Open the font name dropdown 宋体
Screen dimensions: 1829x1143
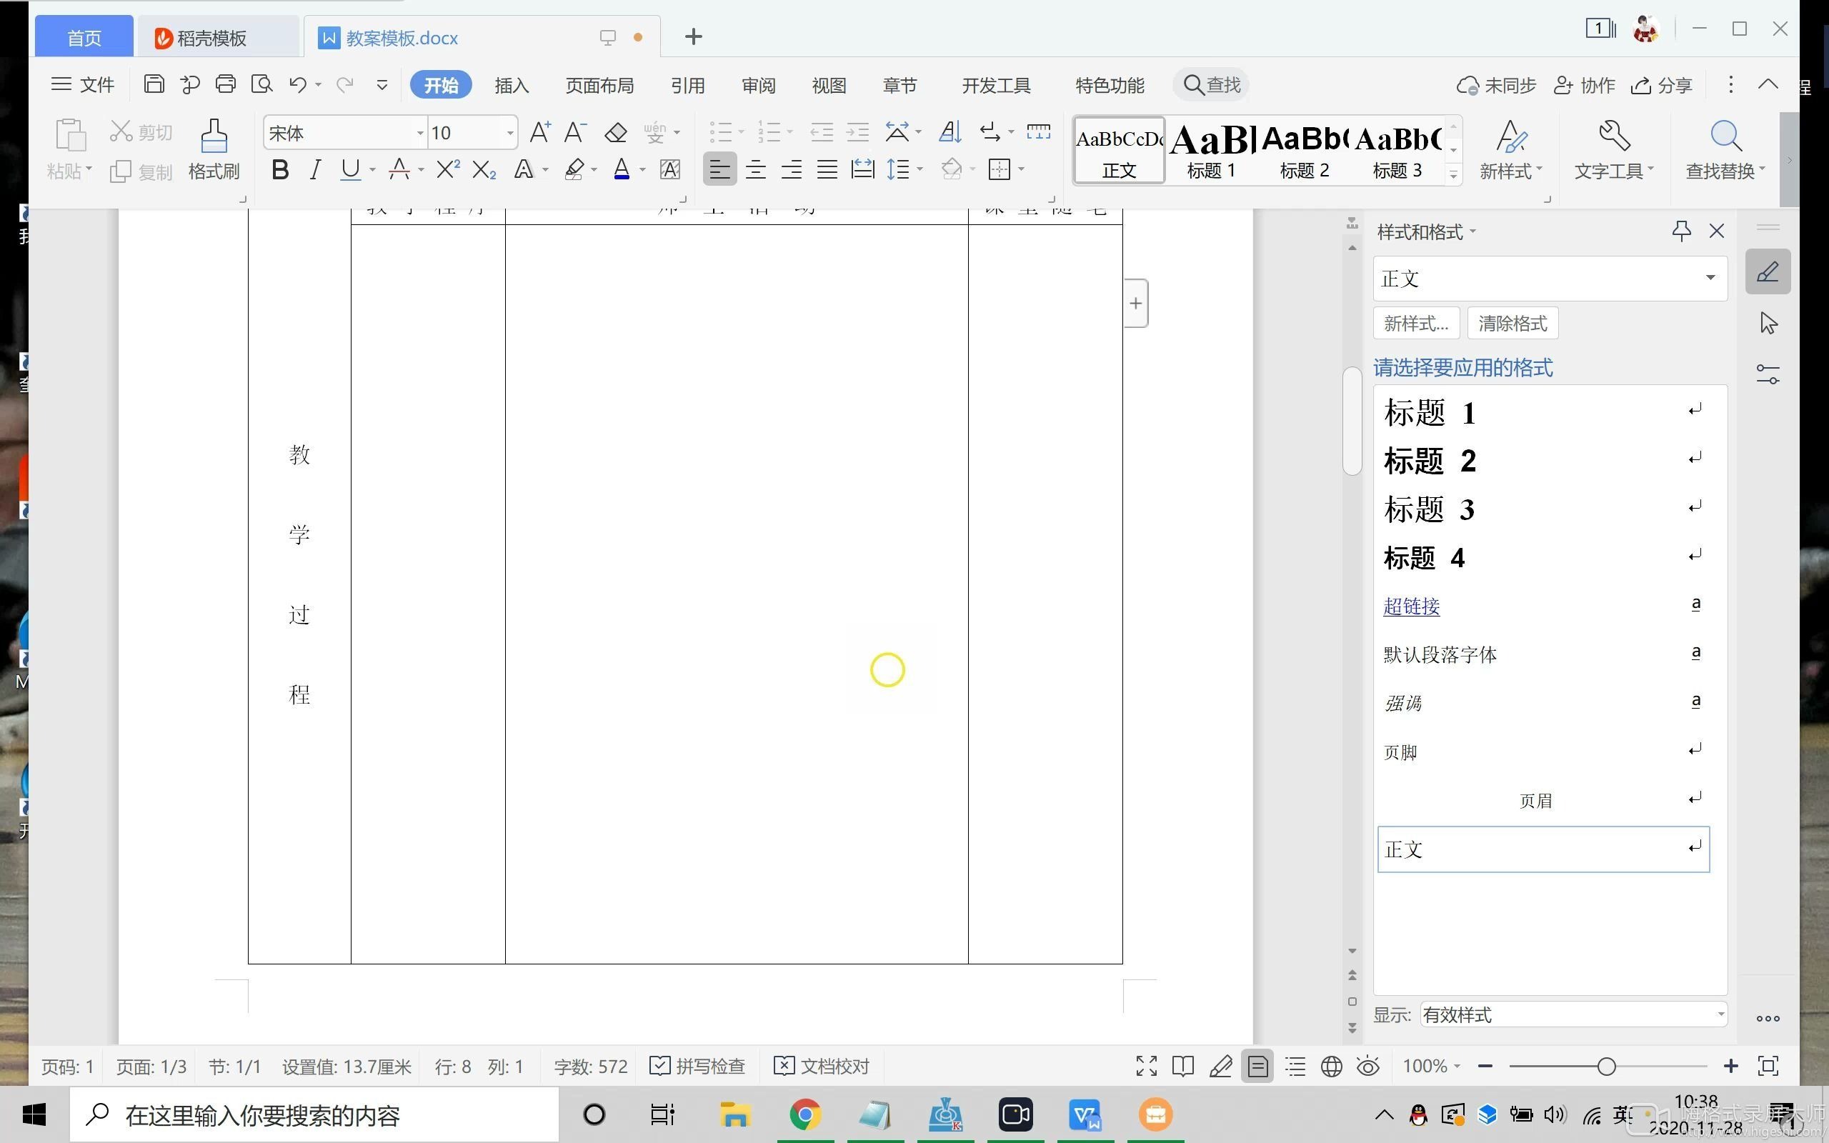(419, 133)
